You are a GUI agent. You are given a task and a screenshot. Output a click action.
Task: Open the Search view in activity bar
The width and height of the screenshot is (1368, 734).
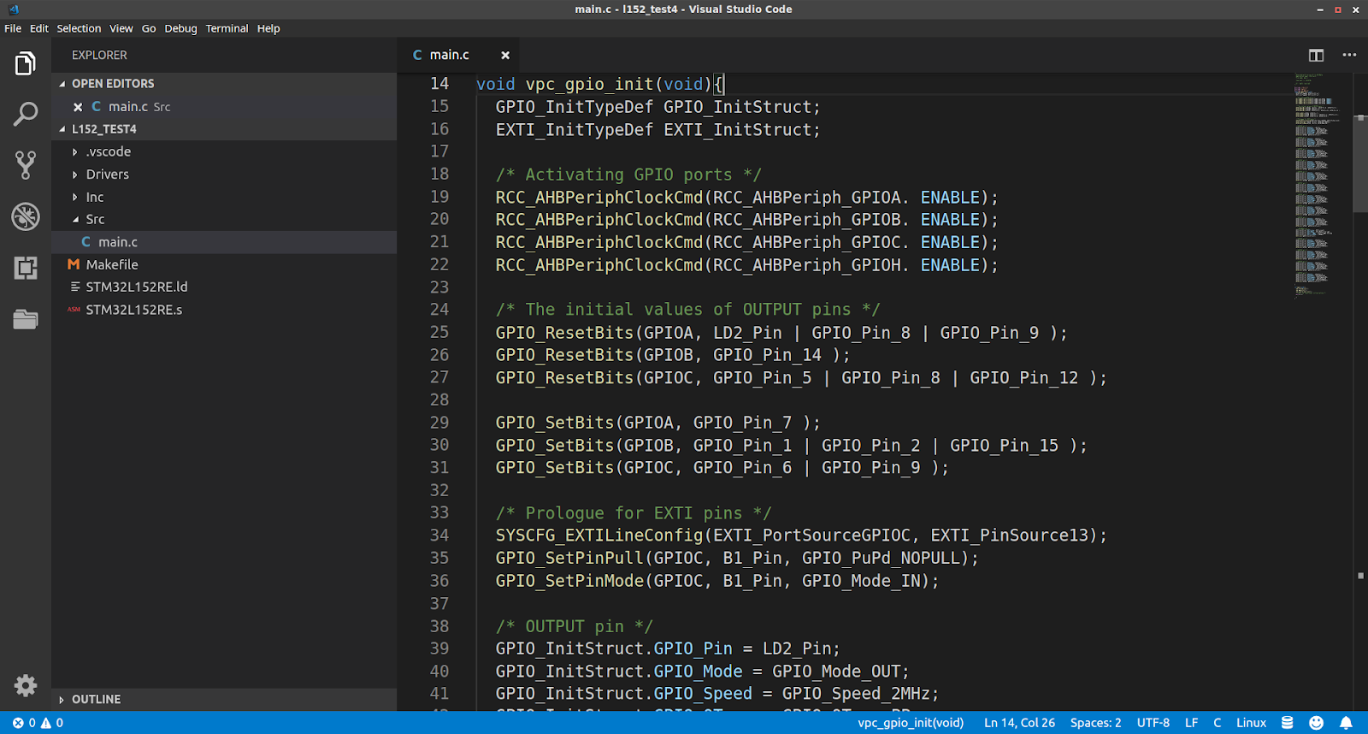pyautogui.click(x=26, y=114)
